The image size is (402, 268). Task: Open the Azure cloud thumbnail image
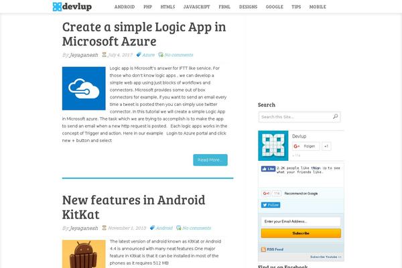[84, 88]
